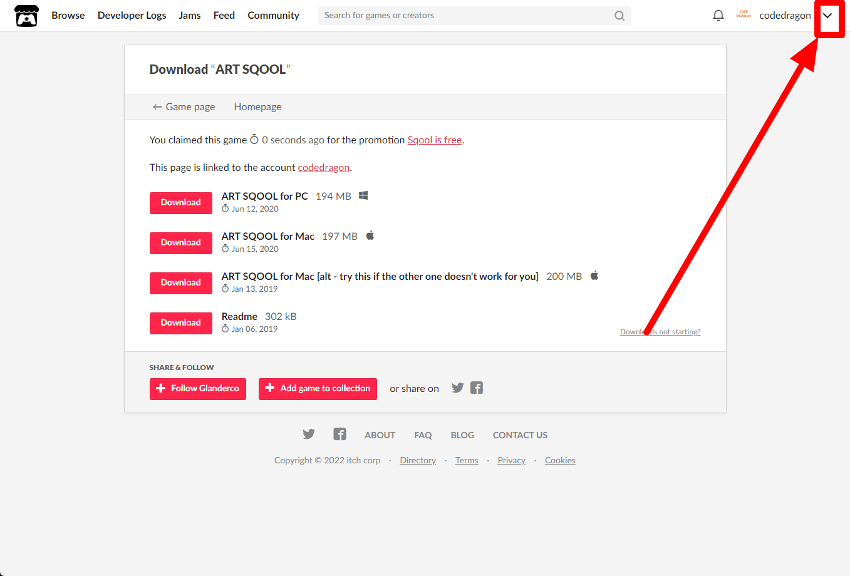
Task: Open Developer Logs
Action: pos(132,16)
